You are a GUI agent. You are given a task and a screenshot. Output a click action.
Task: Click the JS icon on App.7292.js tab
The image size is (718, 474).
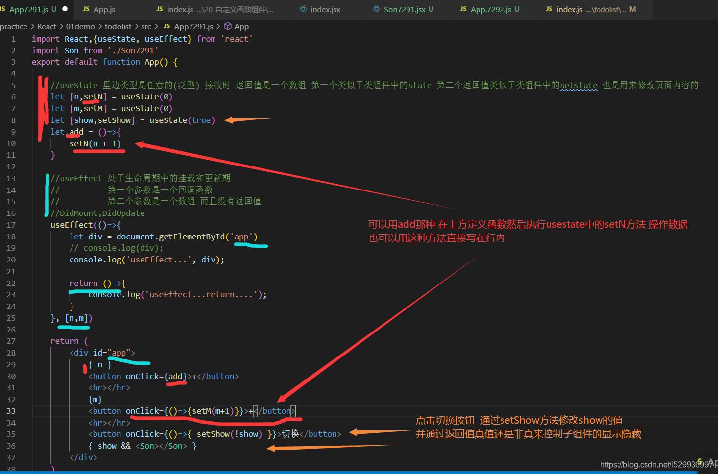click(x=463, y=9)
